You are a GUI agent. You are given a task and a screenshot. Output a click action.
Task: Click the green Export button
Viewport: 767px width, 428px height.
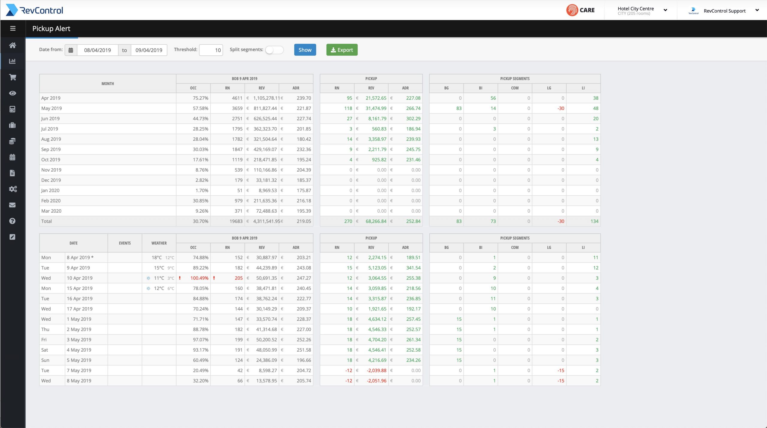coord(342,50)
